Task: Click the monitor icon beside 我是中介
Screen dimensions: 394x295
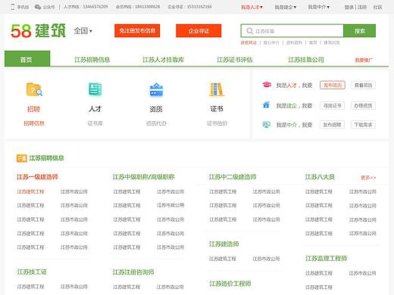Action: (266, 124)
